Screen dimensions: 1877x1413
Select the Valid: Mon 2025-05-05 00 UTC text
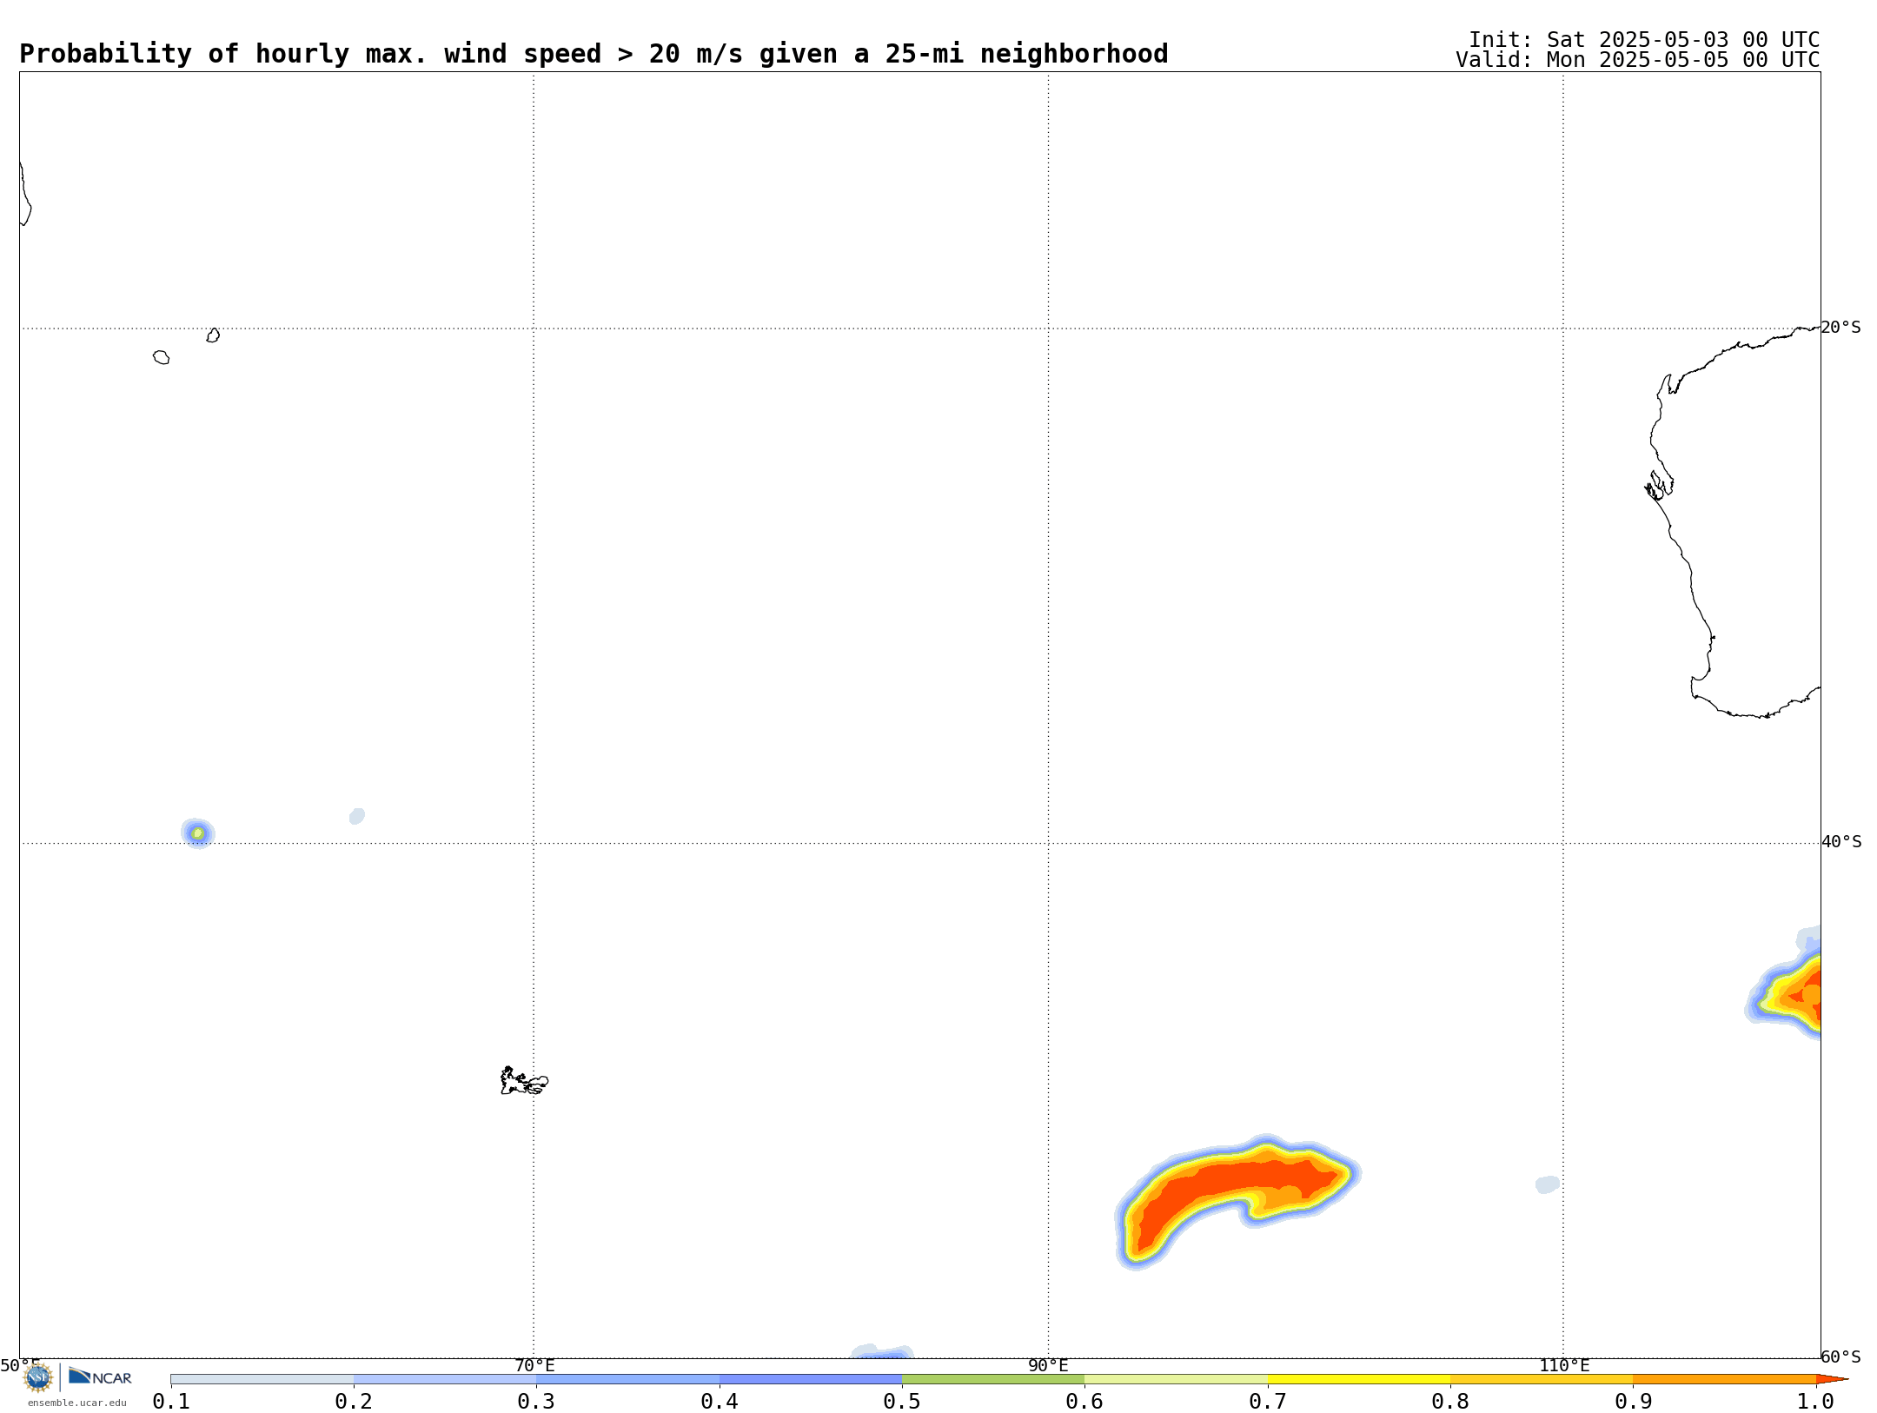[1638, 60]
